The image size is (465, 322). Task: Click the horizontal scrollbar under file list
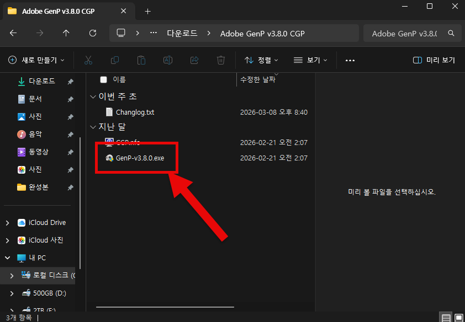[x=165, y=307]
